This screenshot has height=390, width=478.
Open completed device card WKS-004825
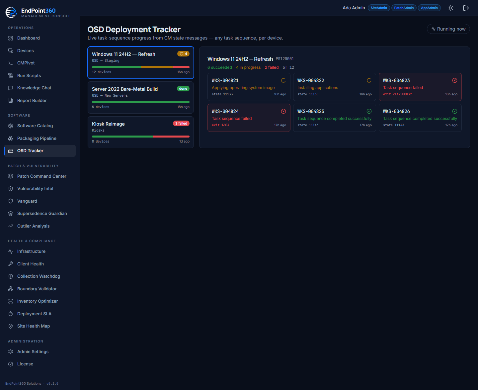(335, 118)
